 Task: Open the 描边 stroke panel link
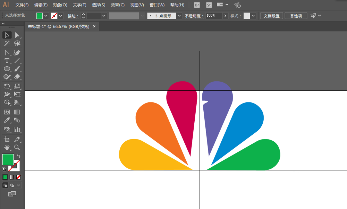tap(73, 16)
